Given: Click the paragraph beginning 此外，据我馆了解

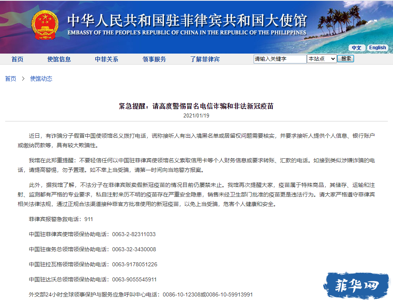Looking at the screenshot, I should 196,194.
